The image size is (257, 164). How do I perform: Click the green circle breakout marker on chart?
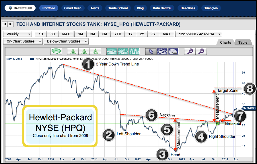pos(217,124)
